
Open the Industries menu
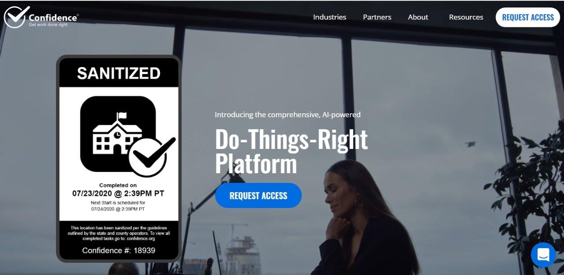[x=330, y=17]
